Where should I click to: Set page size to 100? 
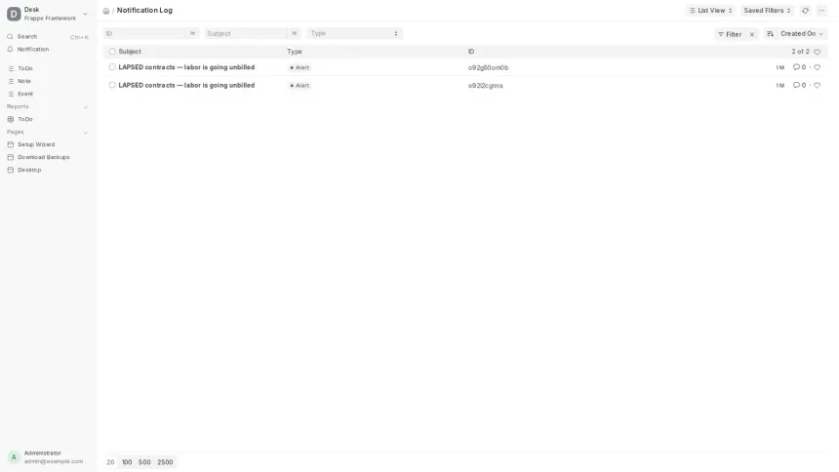point(127,462)
